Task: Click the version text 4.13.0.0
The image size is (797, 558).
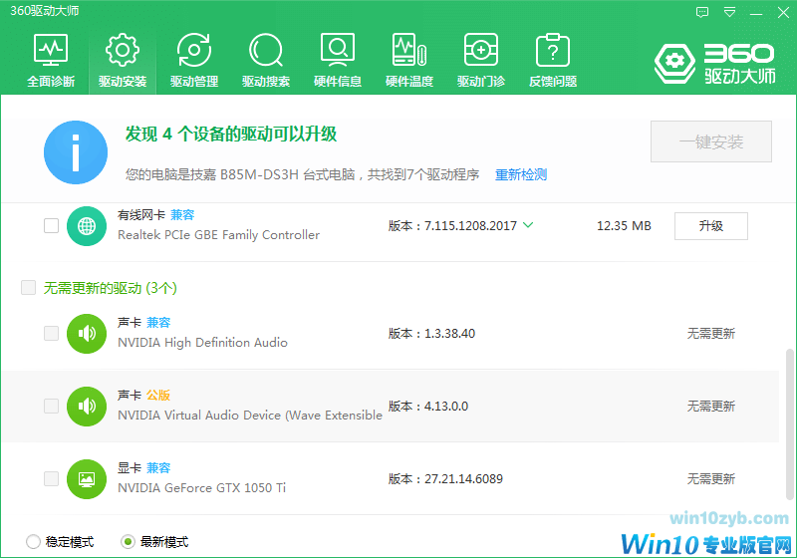Action: [x=446, y=407]
